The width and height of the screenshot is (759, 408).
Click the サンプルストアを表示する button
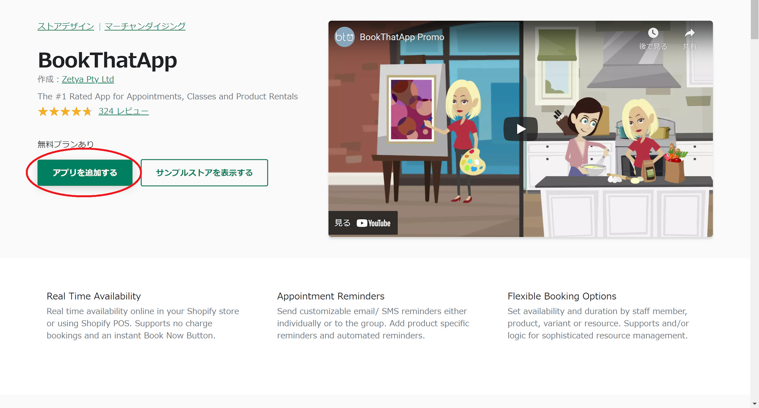tap(204, 173)
